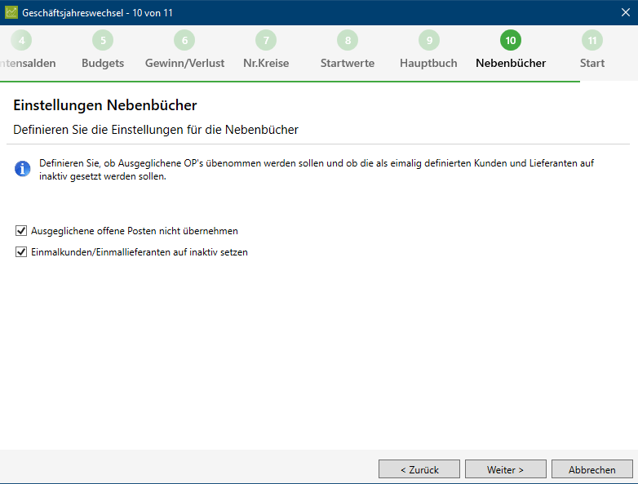Image resolution: width=638 pixels, height=484 pixels.
Task: Uncheck Einmalkunden/Einmallieferanten auf inaktiv setzen
Action: pyautogui.click(x=21, y=252)
